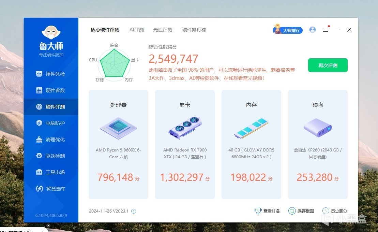Close the popup at bottom-left corner

(48, 226)
